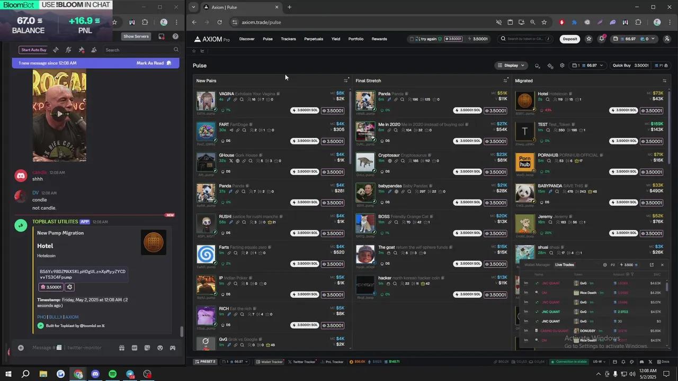Open Twitter Tracker in bottom bar

coord(302,362)
